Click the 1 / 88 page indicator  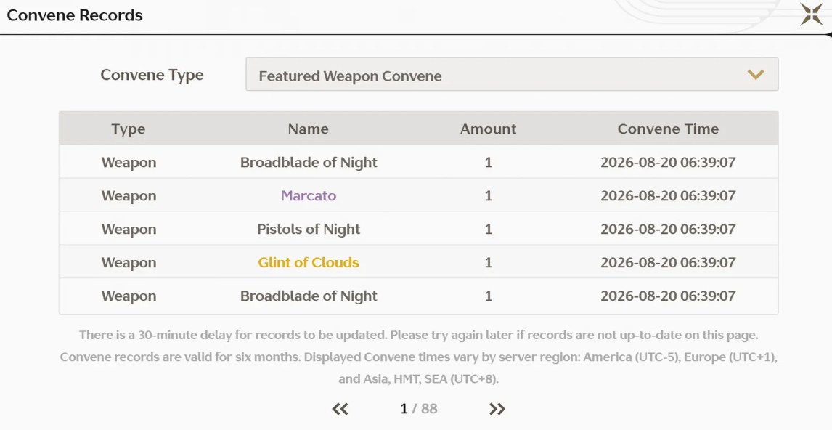(x=419, y=409)
